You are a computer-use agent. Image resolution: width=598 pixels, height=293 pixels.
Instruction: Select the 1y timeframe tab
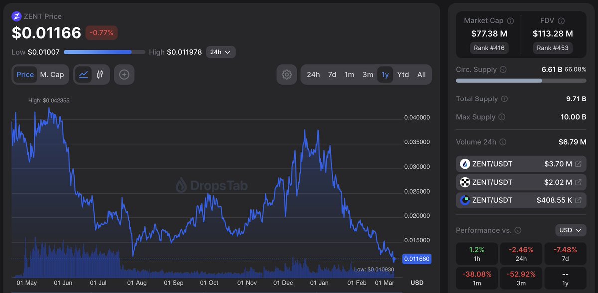pos(385,74)
